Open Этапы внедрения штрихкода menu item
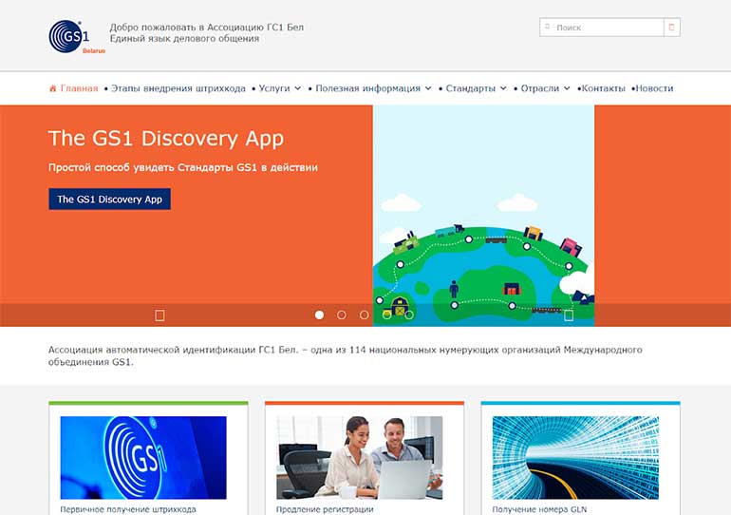 click(x=178, y=88)
